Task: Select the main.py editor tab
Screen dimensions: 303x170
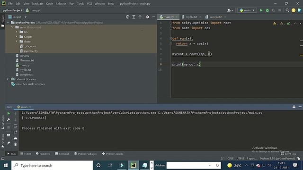Action: tap(169, 17)
